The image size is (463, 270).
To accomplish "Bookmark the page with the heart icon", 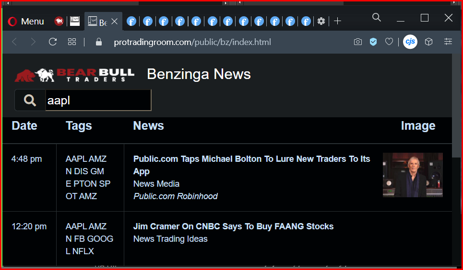I will point(389,42).
